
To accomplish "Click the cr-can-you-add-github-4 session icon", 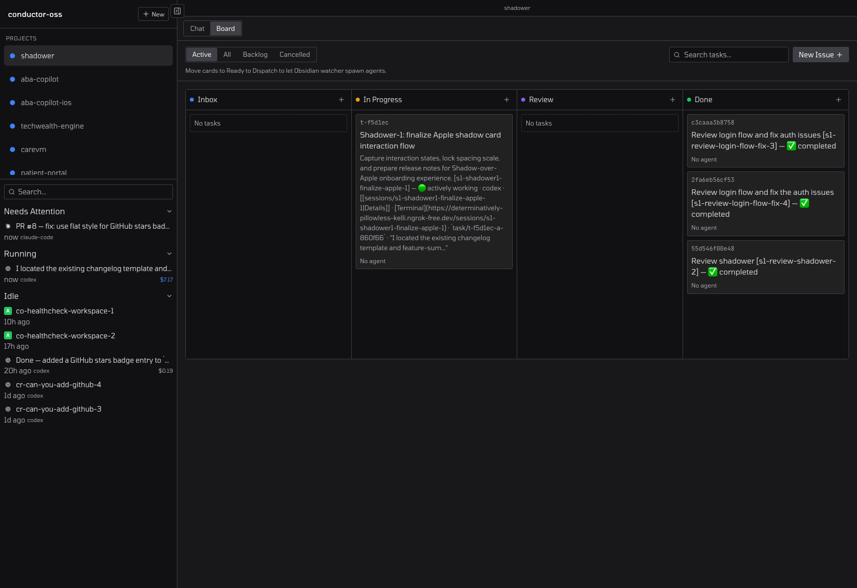I will coord(8,385).
